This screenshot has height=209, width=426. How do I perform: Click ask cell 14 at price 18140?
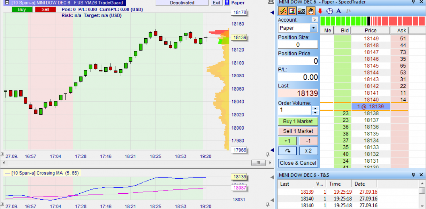tap(400, 100)
